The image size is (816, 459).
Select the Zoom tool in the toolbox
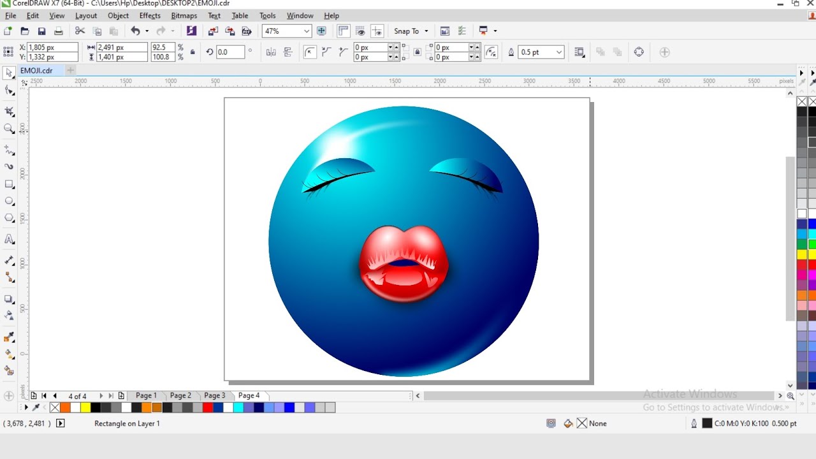tap(9, 129)
